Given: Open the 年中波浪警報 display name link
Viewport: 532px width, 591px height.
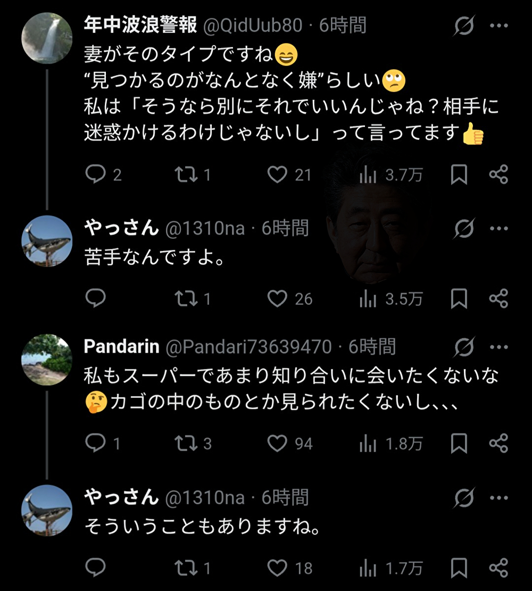Looking at the screenshot, I should [140, 25].
